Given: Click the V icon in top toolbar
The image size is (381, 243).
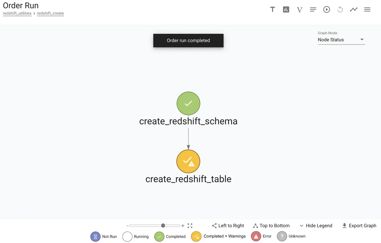Looking at the screenshot, I should click(299, 10).
